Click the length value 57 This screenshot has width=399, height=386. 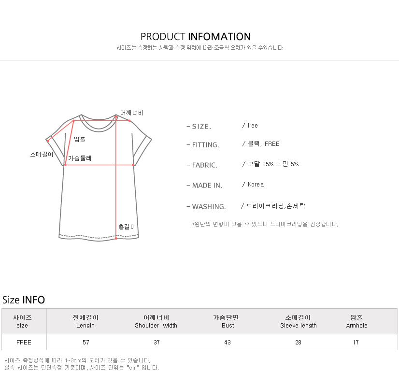pos(86,342)
